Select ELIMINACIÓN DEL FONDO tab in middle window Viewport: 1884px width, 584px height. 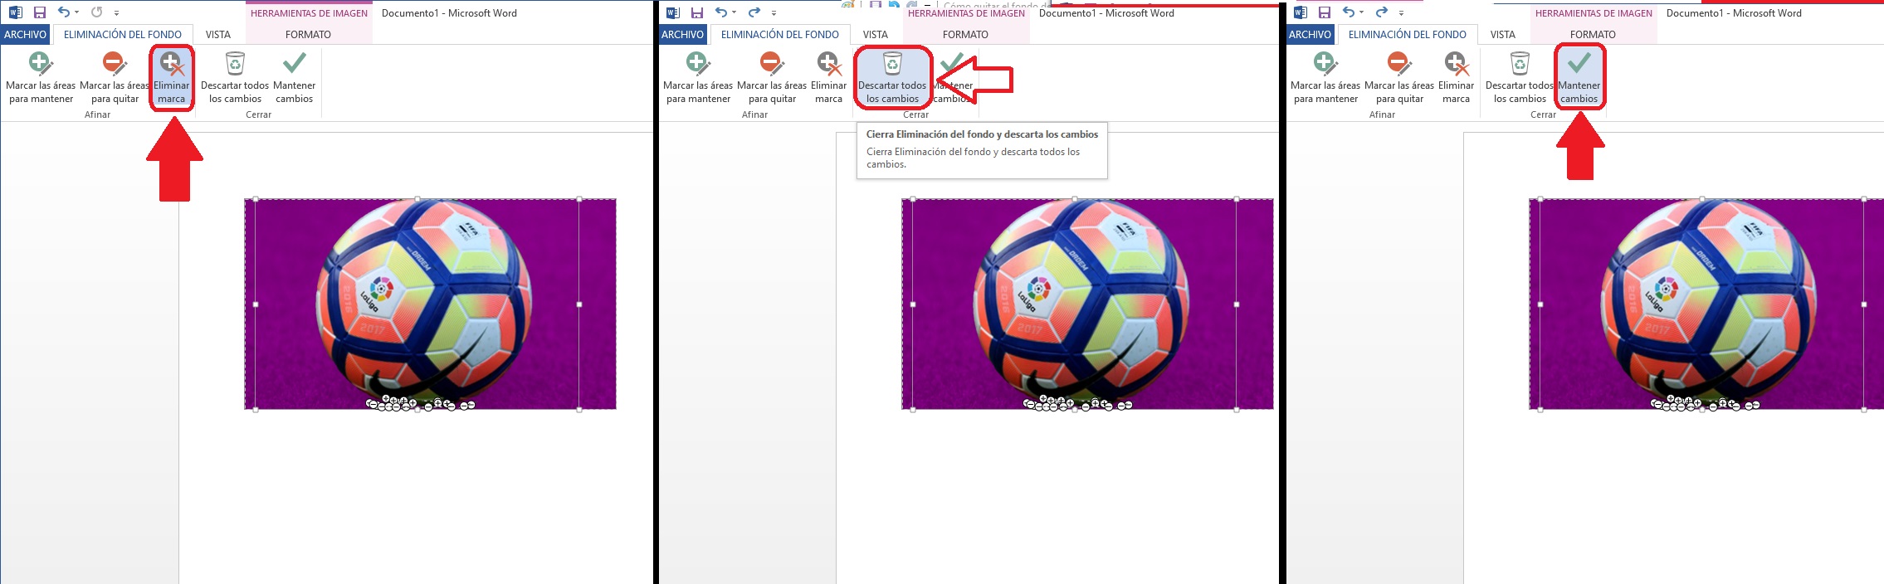780,34
